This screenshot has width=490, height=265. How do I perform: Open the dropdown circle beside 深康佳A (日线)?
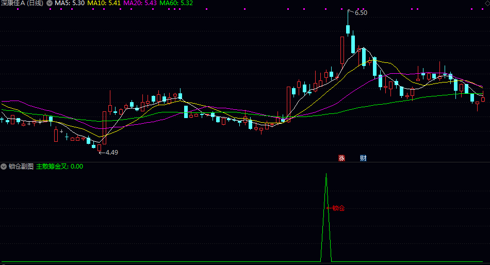(x=50, y=4)
